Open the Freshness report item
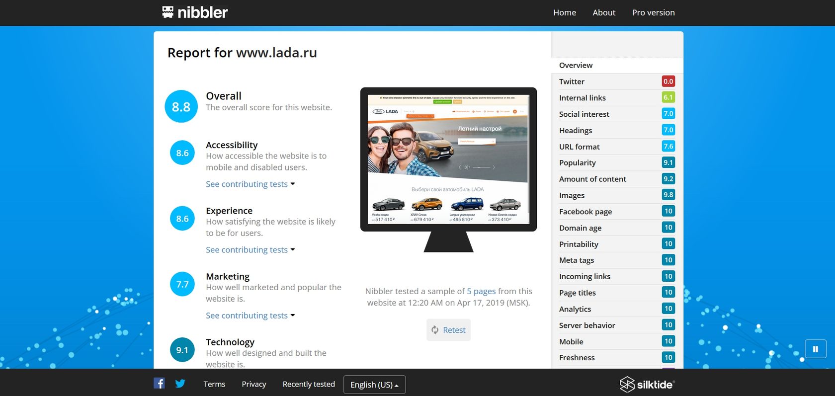835x396 pixels. click(617, 357)
